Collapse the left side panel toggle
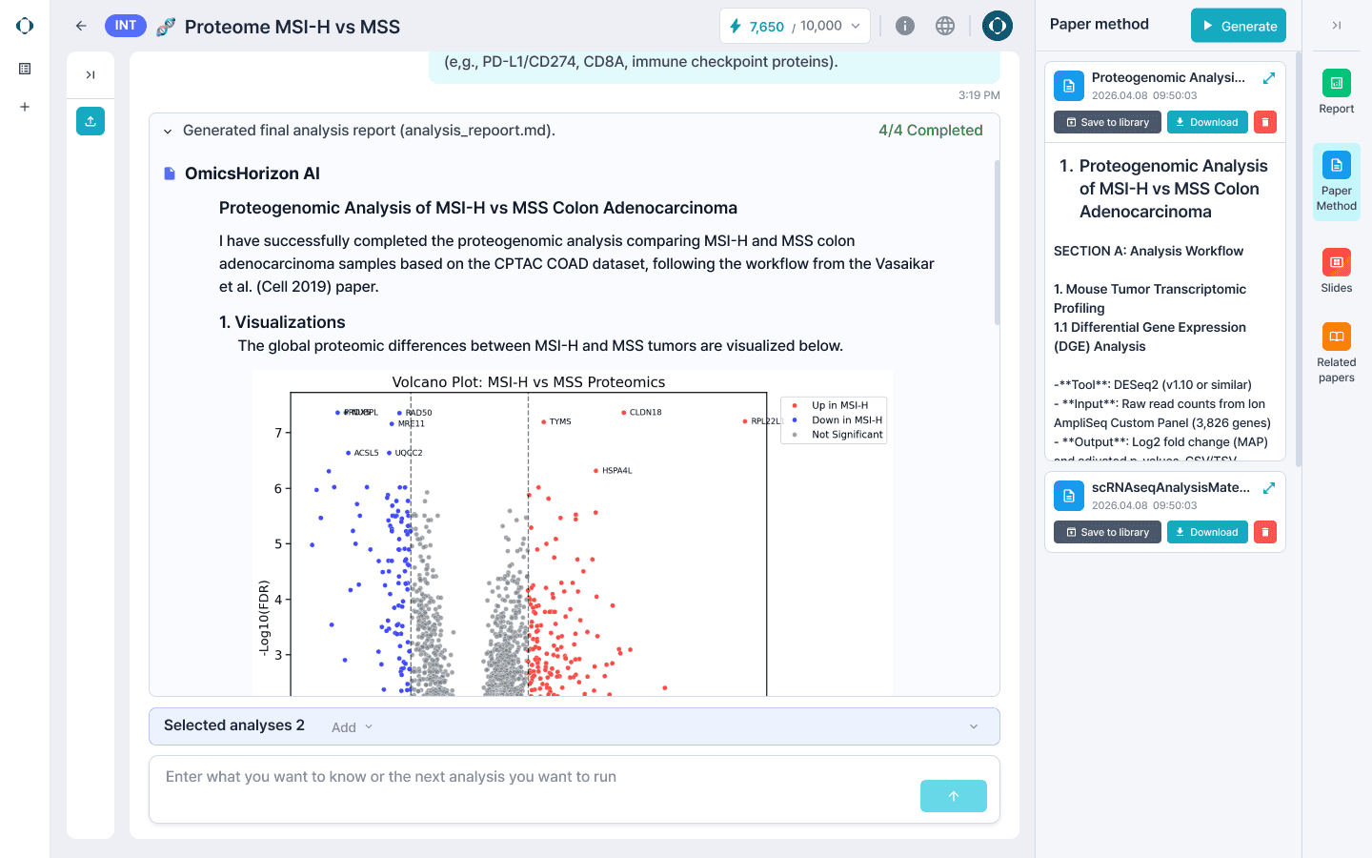1372x858 pixels. pos(91,74)
